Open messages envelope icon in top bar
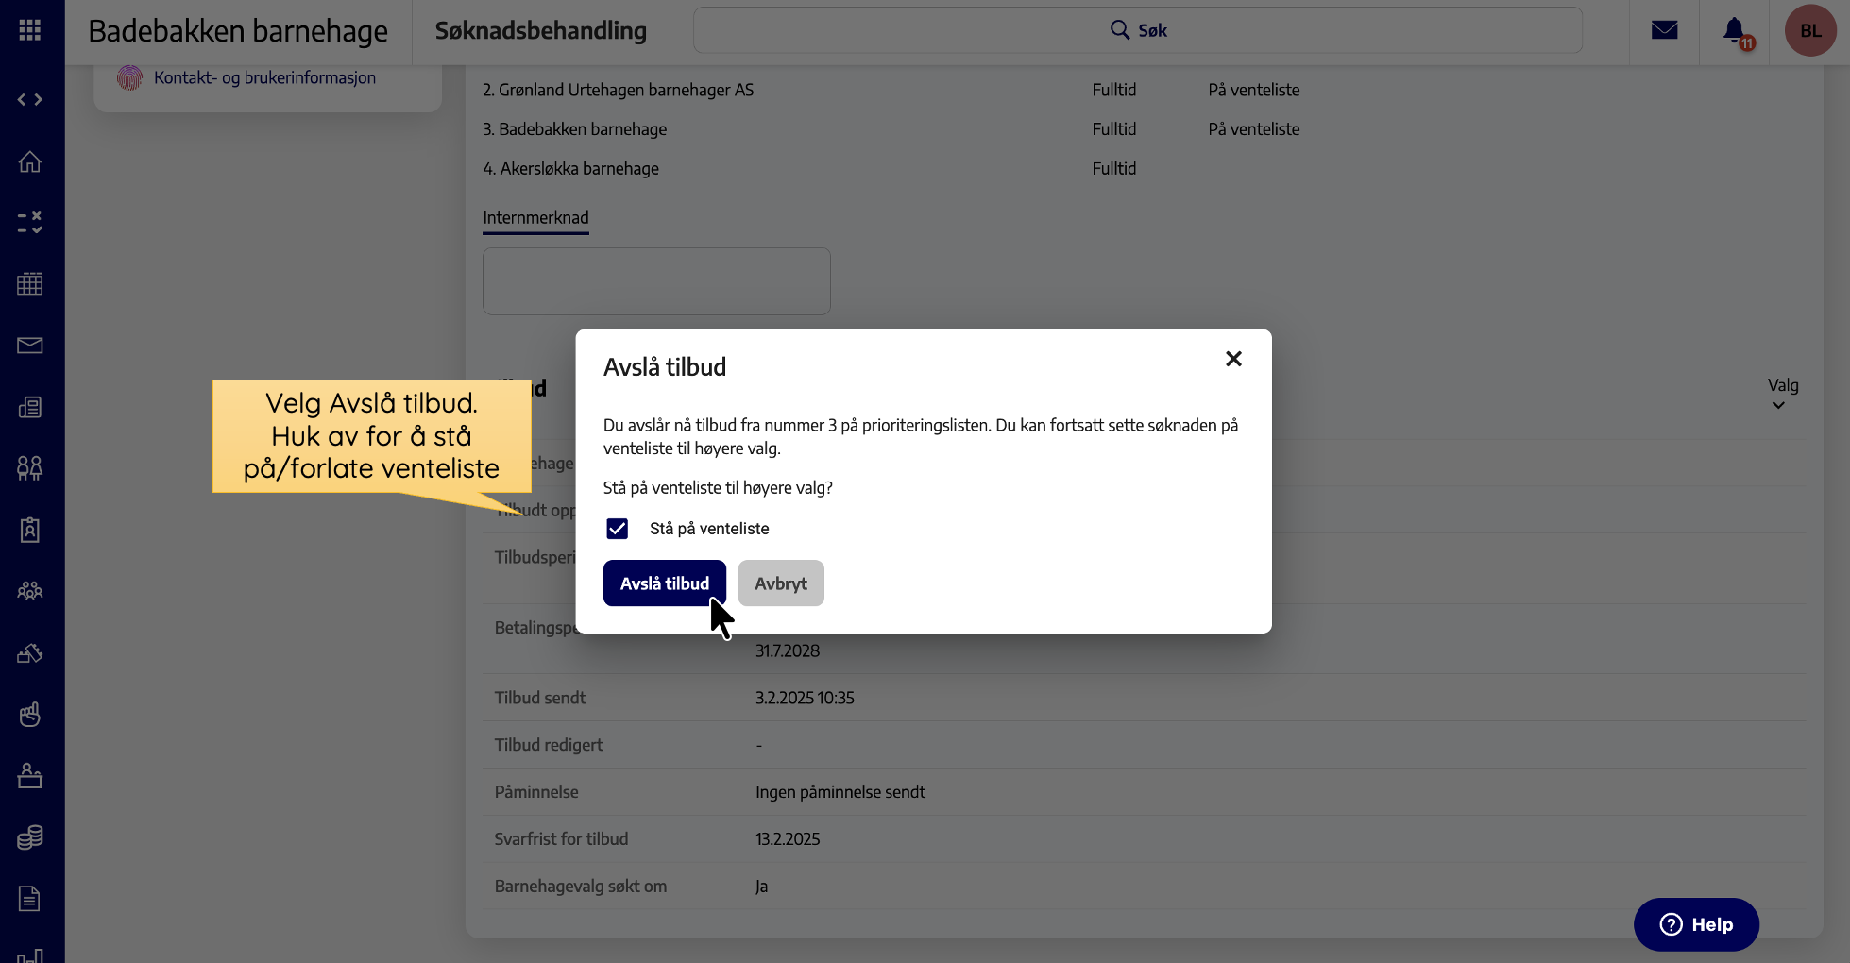 [x=1664, y=30]
